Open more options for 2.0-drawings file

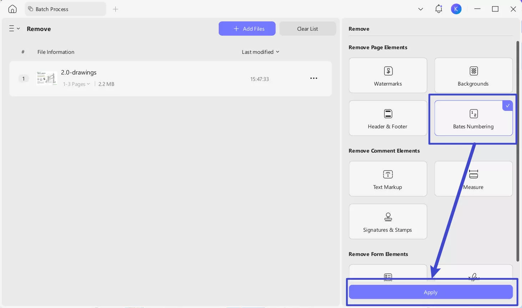(x=314, y=78)
